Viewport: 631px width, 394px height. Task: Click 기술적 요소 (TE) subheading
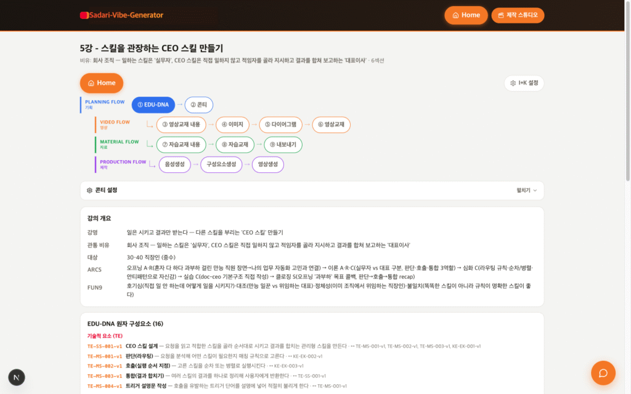105,336
